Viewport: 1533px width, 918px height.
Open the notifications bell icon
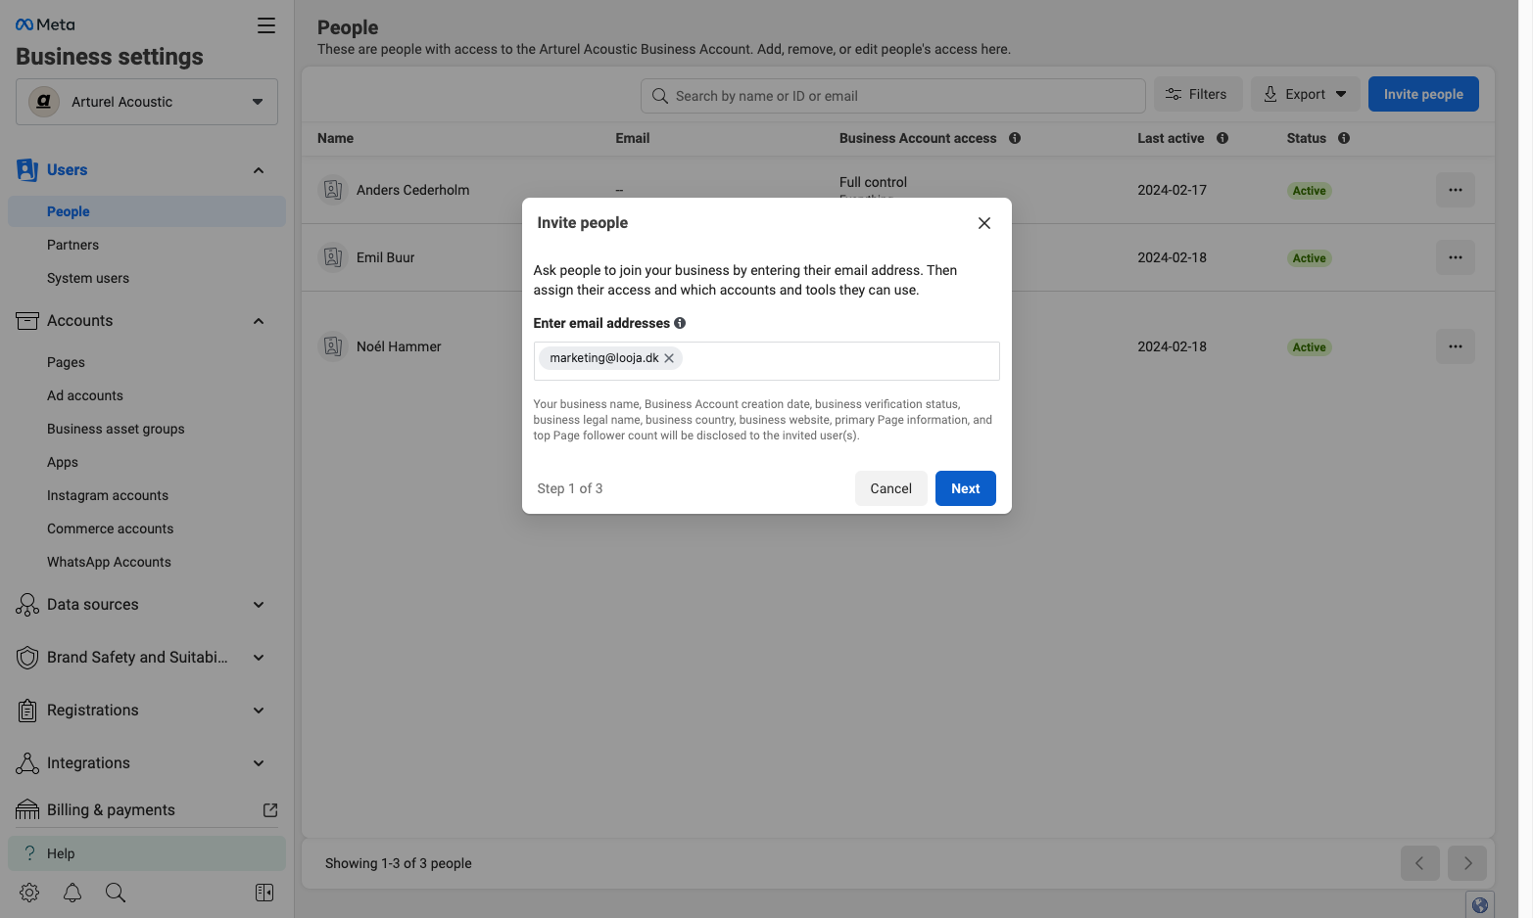coord(72,893)
